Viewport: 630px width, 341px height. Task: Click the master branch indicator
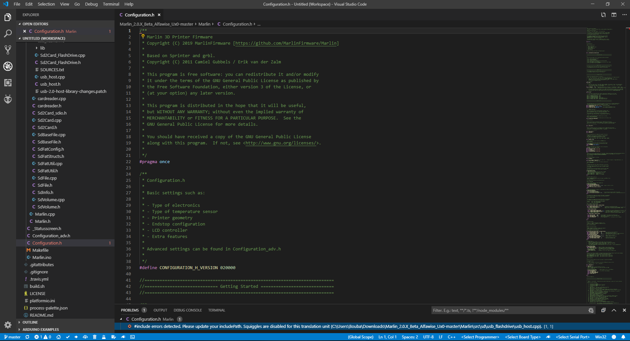(x=12, y=337)
